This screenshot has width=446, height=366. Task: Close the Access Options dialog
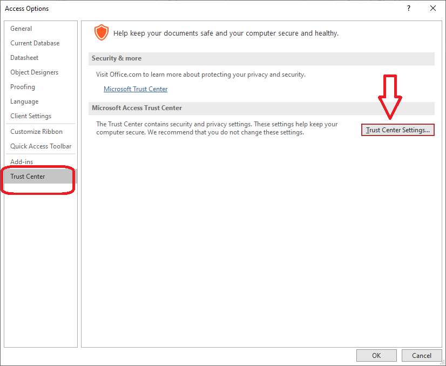(433, 8)
